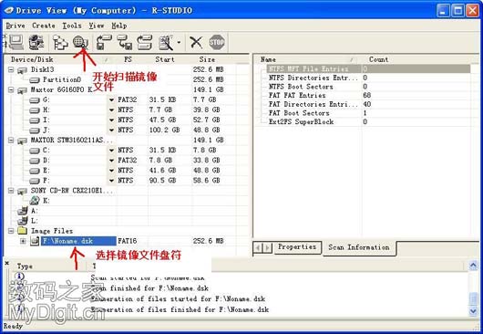Click the open drive files tree icon
Viewport: 483px width, 334px height.
click(x=60, y=42)
